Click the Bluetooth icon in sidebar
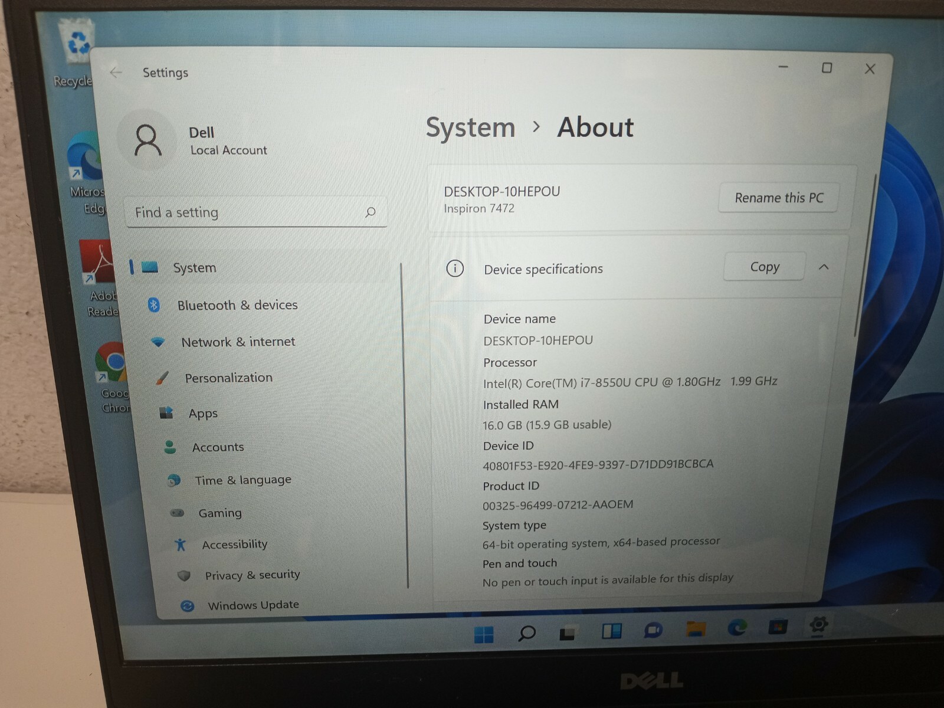The width and height of the screenshot is (944, 708). (154, 304)
